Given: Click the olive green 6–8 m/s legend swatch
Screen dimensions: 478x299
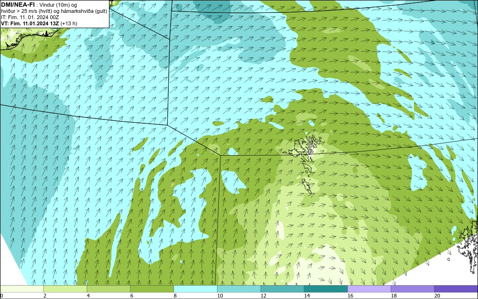Looking at the screenshot, I should tap(152, 288).
